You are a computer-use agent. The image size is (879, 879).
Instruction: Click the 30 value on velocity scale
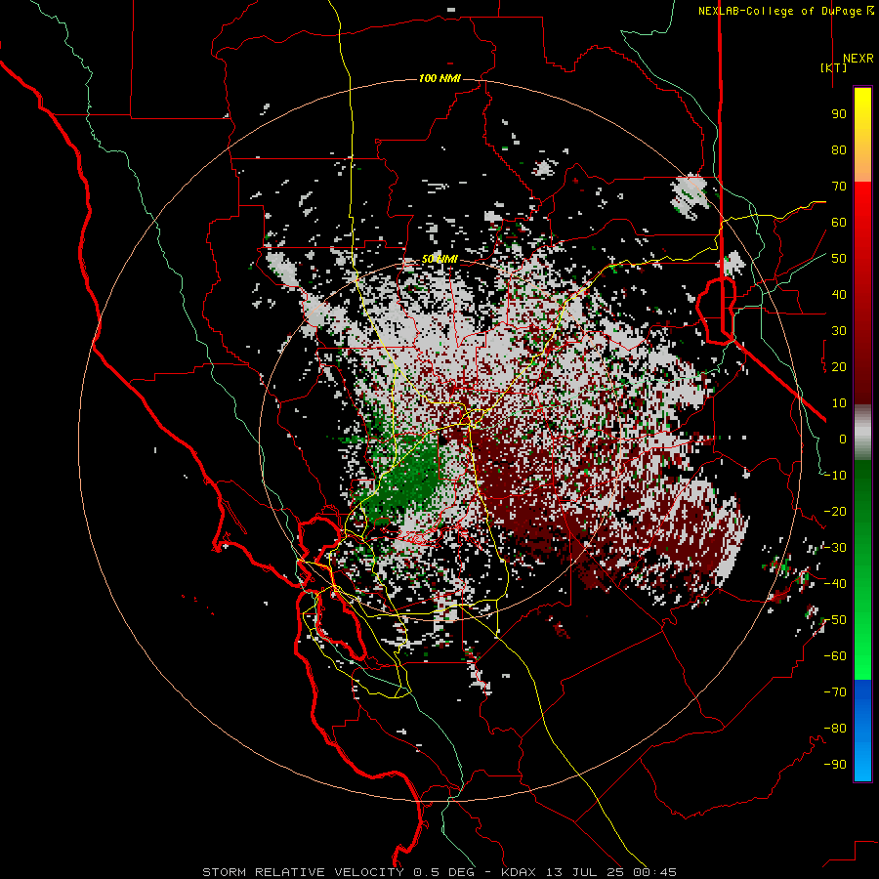(839, 331)
